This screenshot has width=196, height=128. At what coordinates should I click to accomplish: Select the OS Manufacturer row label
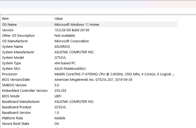pos(15,41)
